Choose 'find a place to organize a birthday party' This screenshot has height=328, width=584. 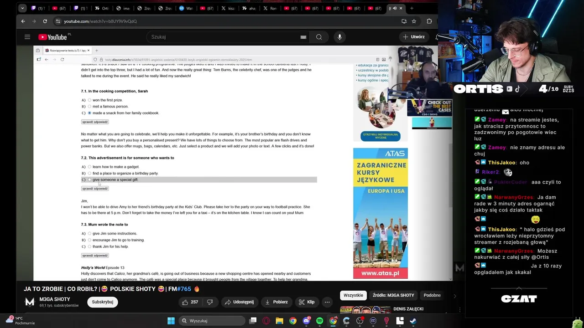coord(89,173)
